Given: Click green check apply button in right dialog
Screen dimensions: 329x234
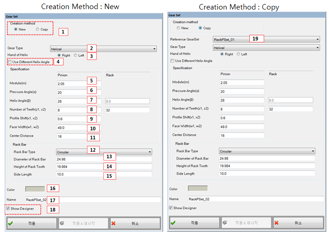Looking at the screenshot, I should pos(194,223).
